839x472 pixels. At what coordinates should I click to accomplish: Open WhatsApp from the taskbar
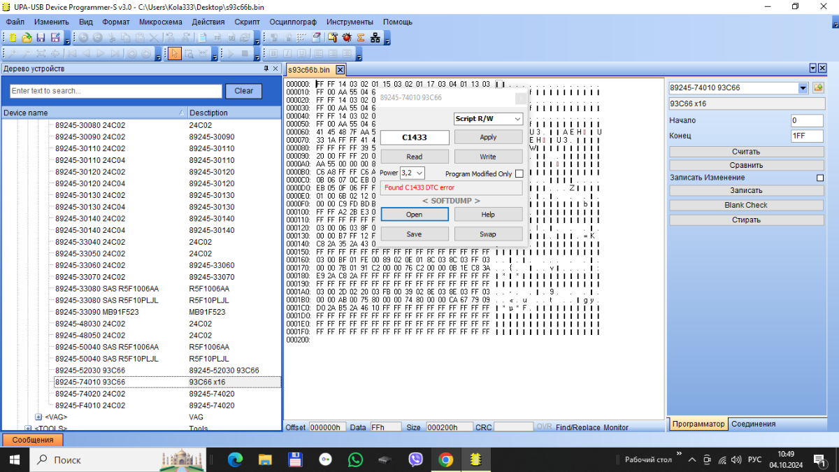coord(355,459)
